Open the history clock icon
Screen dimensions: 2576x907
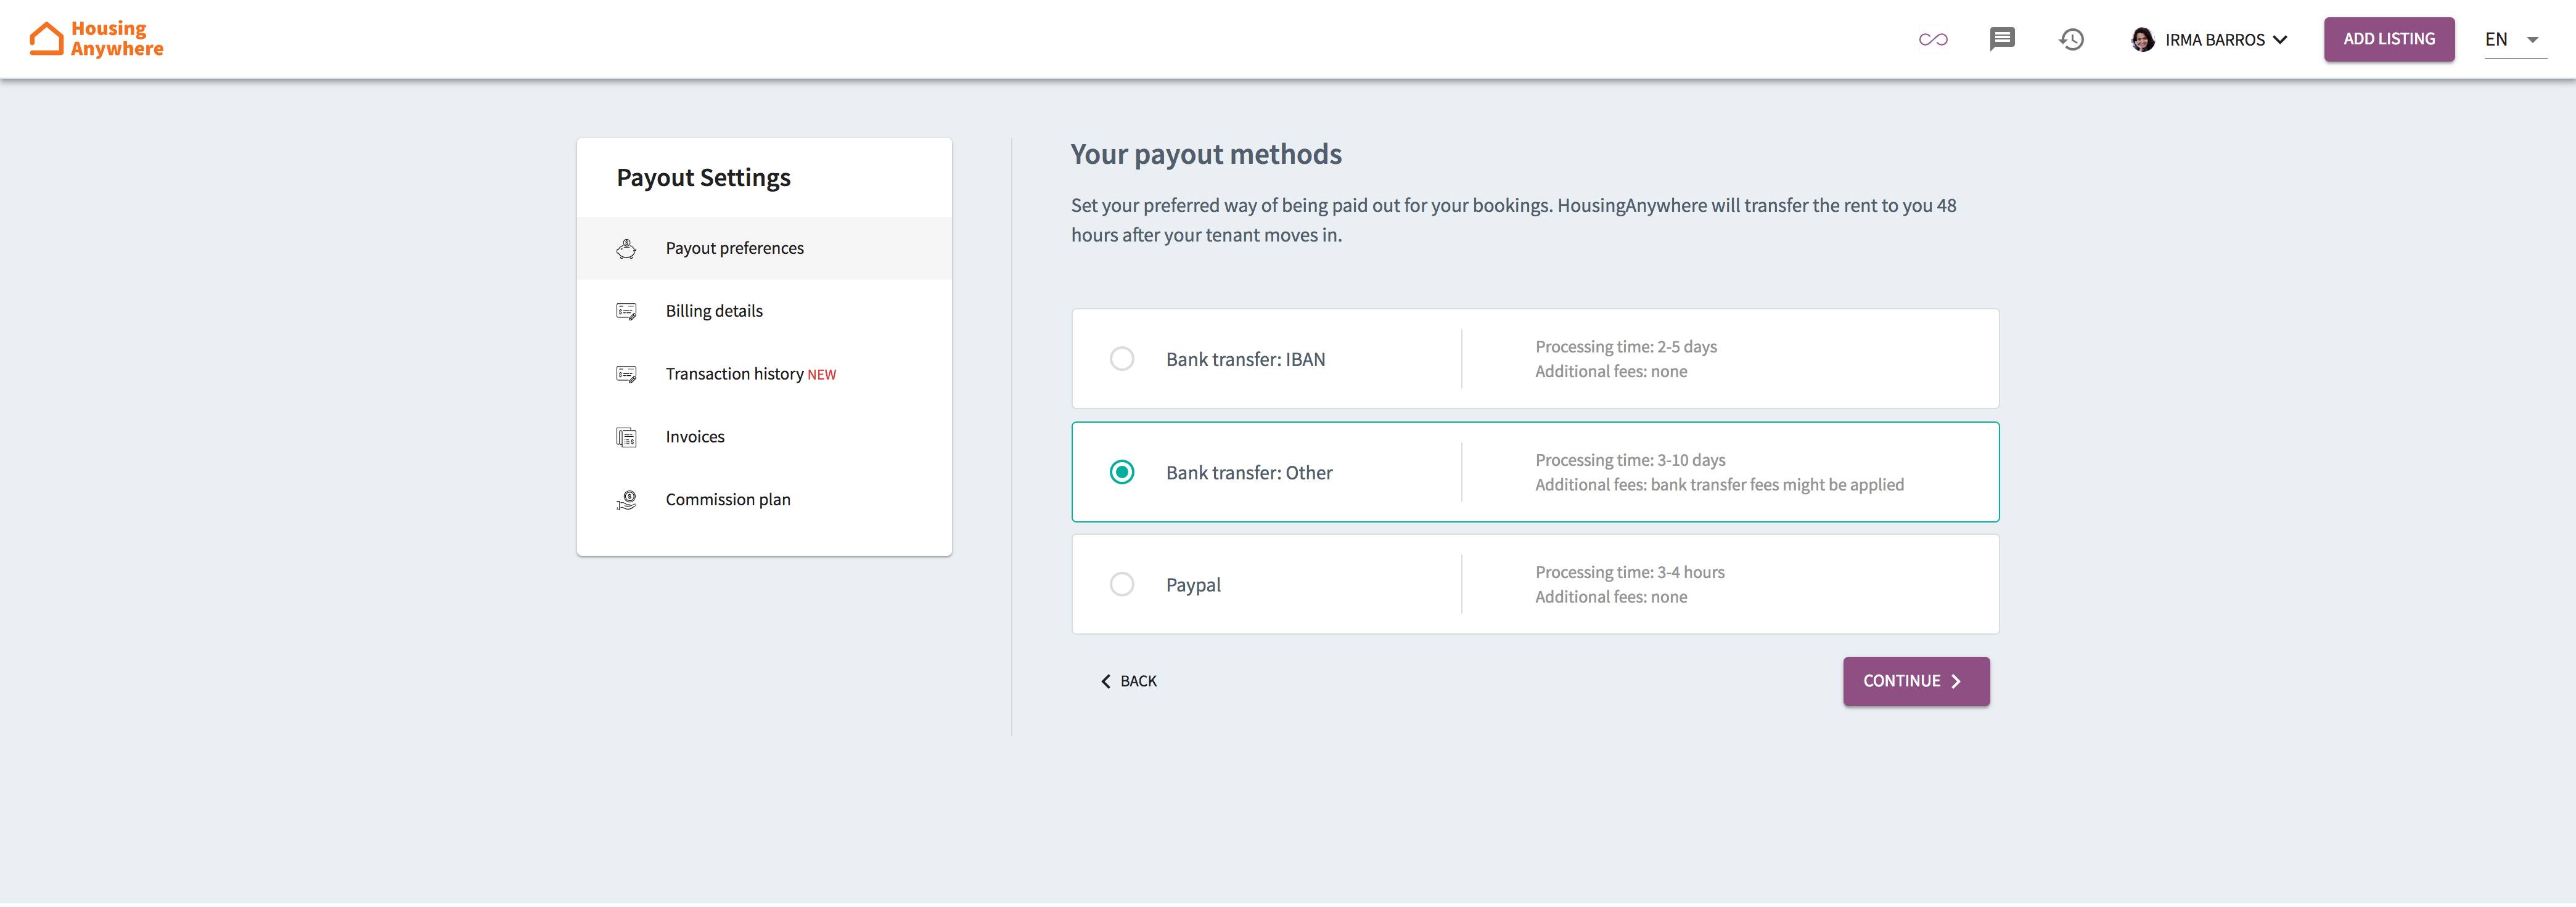coord(2071,40)
